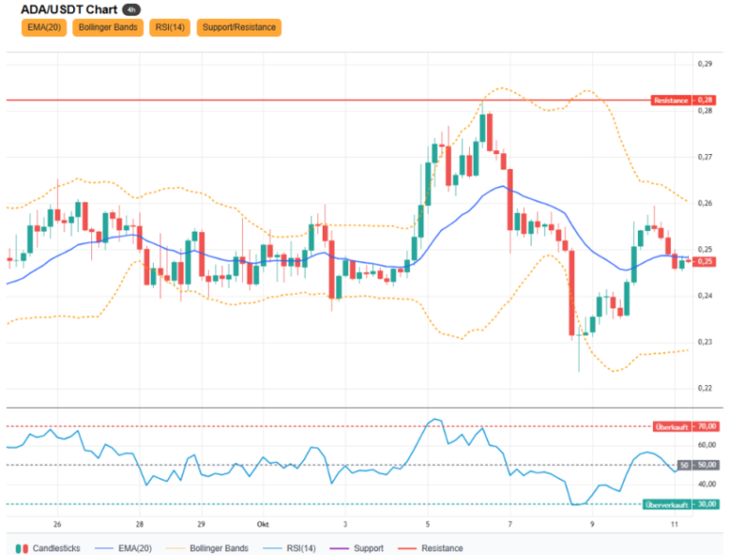The height and width of the screenshot is (555, 729).
Task: Click the 60,00 RSI axis label
Action: 706,445
